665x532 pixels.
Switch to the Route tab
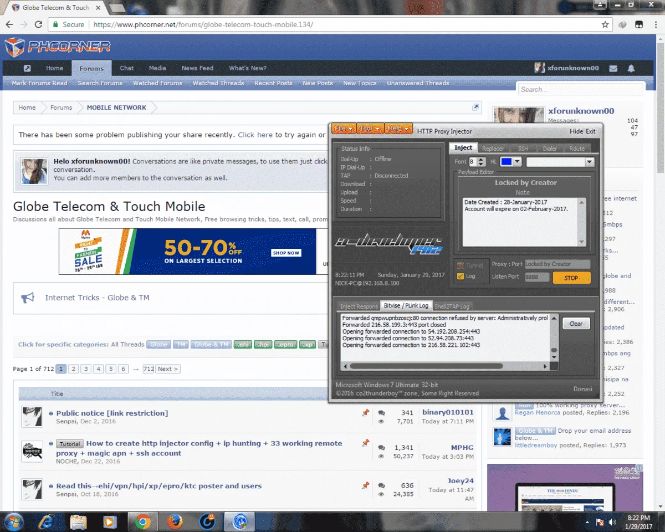tap(577, 149)
